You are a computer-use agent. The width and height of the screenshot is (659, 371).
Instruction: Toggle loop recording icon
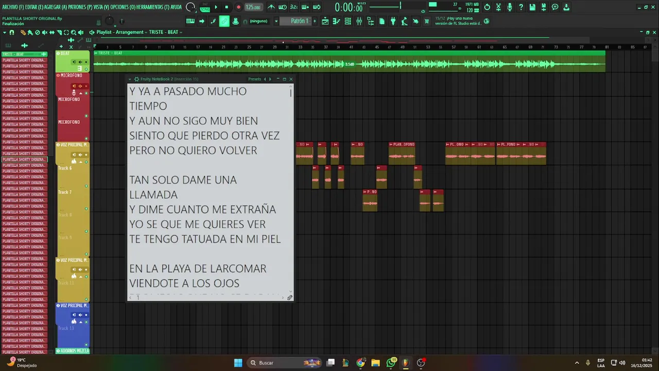coord(317,7)
